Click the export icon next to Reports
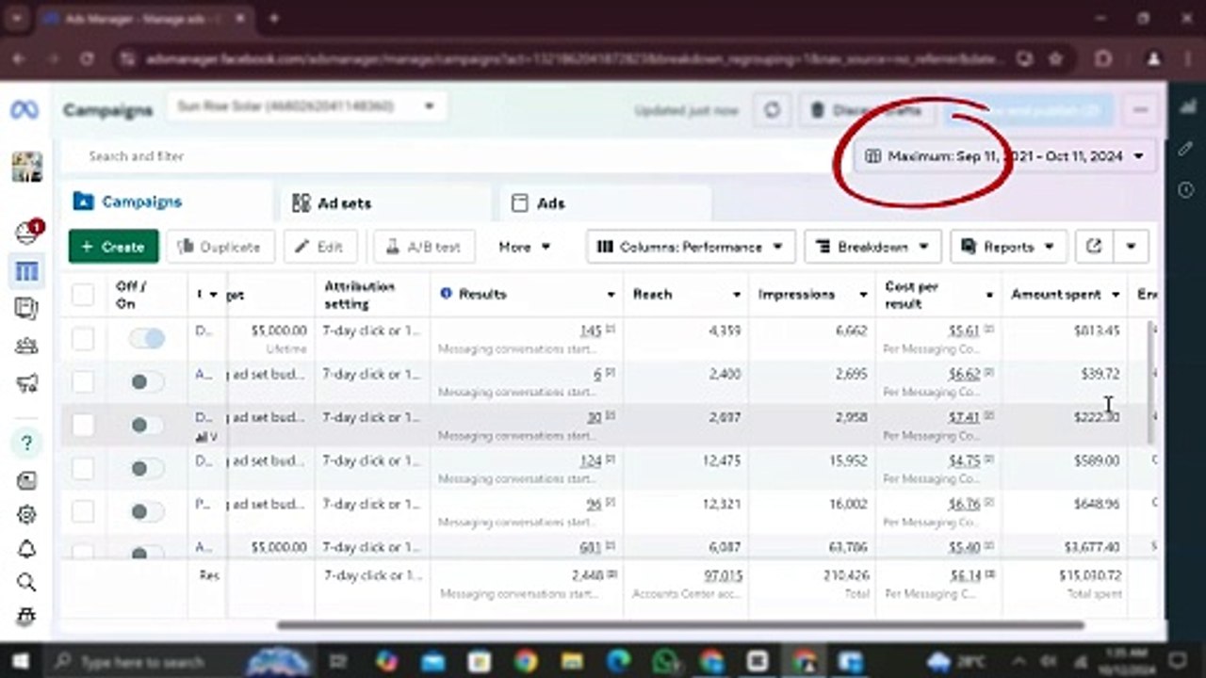Screen dimensions: 1206x678 (1094, 247)
